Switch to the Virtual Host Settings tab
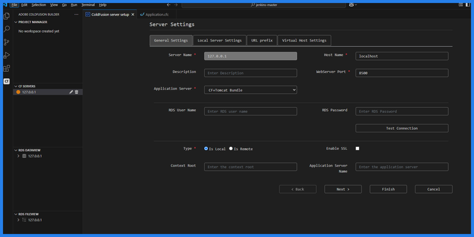474x237 pixels. [304, 40]
